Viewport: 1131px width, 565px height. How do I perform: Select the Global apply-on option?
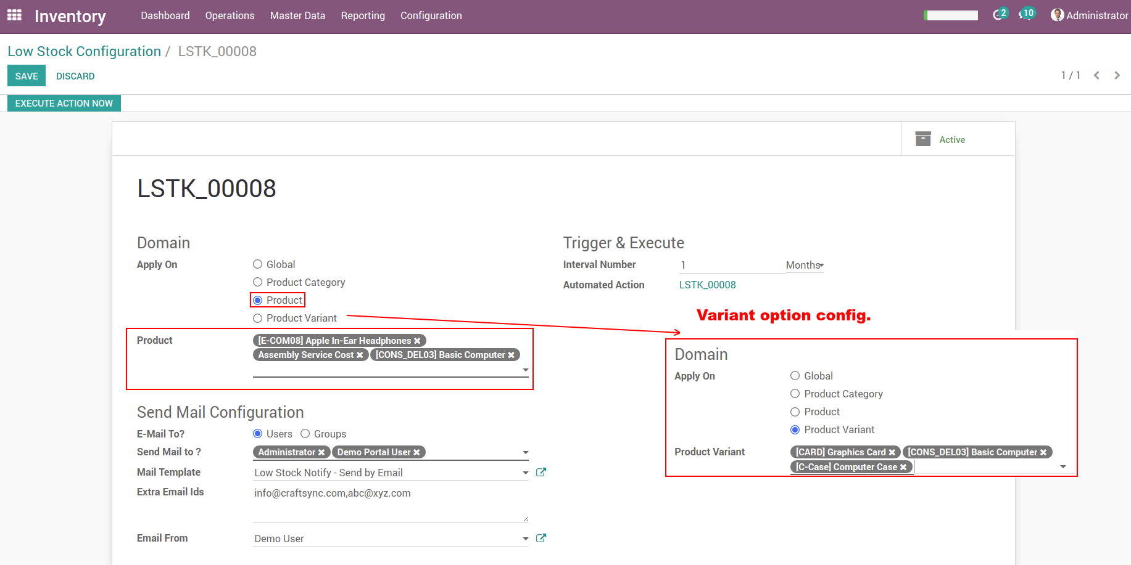point(258,264)
